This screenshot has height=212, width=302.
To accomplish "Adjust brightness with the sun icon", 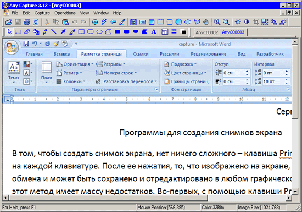I will coord(238,22).
